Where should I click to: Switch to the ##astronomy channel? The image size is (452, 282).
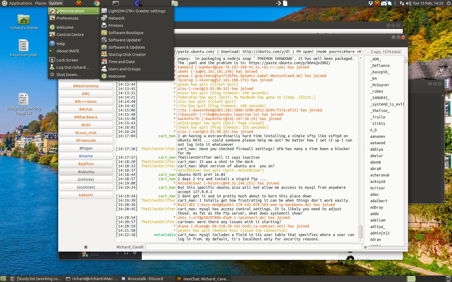(x=86, y=86)
